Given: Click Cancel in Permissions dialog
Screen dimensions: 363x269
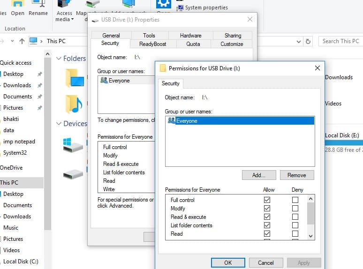Looking at the screenshot, I should click(266, 263).
